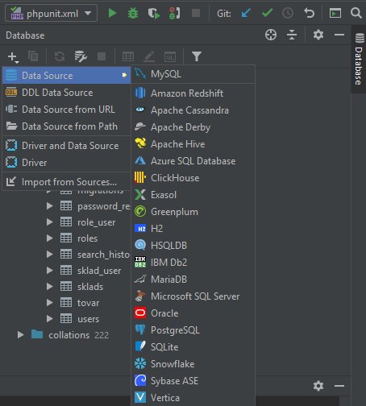Open Data Source Properties wrench icon

pos(81,56)
